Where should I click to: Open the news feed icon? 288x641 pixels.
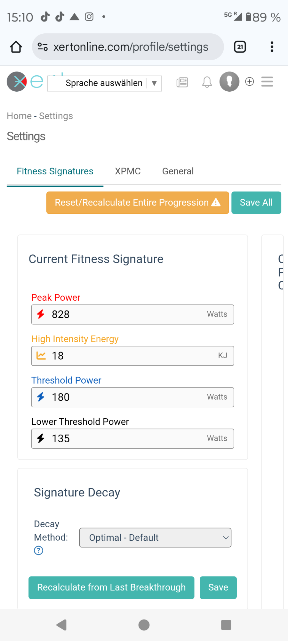coord(182,82)
